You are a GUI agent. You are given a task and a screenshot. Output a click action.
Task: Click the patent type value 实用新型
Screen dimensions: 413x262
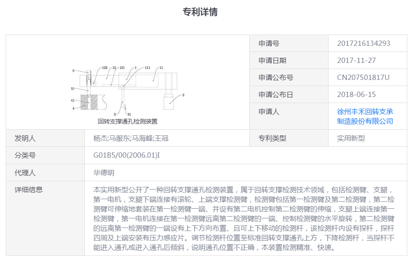click(350, 138)
